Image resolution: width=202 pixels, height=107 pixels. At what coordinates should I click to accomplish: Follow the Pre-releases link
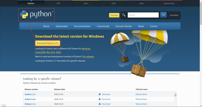pos(88,56)
